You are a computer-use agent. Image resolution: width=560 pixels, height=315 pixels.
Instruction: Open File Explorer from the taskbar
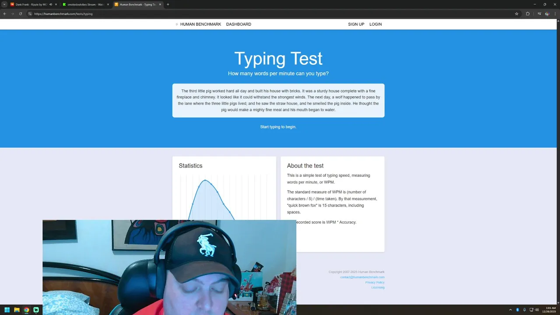click(17, 310)
